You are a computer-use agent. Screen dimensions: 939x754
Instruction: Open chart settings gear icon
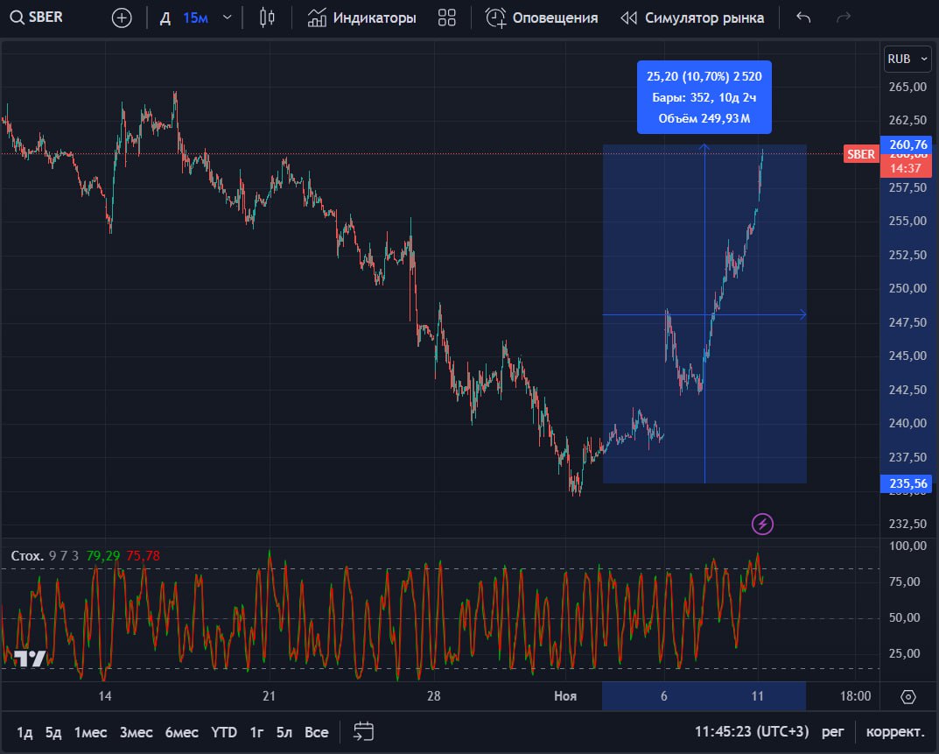click(x=907, y=696)
